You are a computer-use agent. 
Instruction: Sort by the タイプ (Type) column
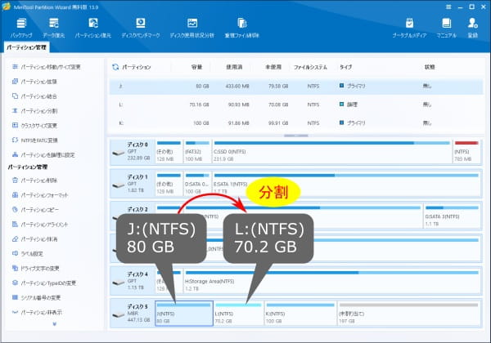346,67
